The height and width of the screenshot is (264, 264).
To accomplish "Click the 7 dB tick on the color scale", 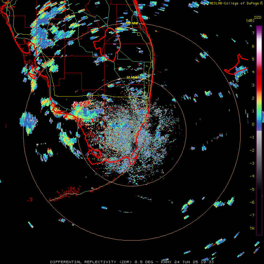I will pyautogui.click(x=253, y=33).
